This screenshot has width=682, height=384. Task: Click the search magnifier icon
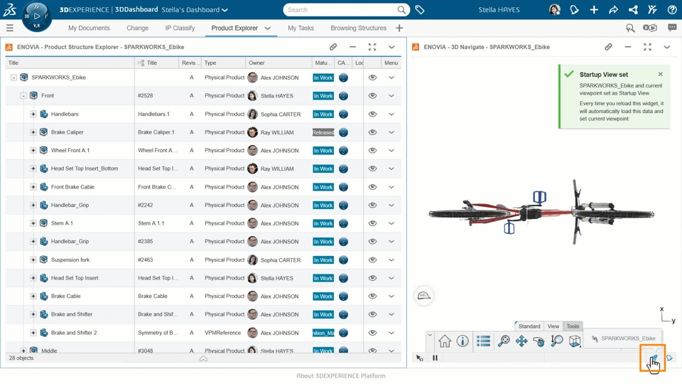[401, 9]
